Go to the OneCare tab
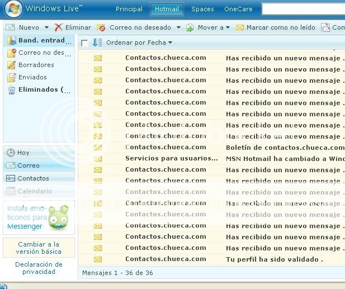The height and width of the screenshot is (289, 345). (238, 9)
